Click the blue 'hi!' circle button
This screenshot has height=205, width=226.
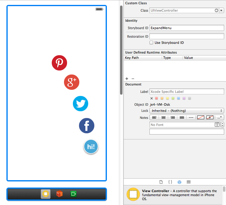(91, 146)
